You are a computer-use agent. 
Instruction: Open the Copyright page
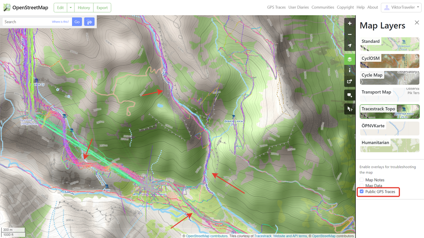[345, 7]
